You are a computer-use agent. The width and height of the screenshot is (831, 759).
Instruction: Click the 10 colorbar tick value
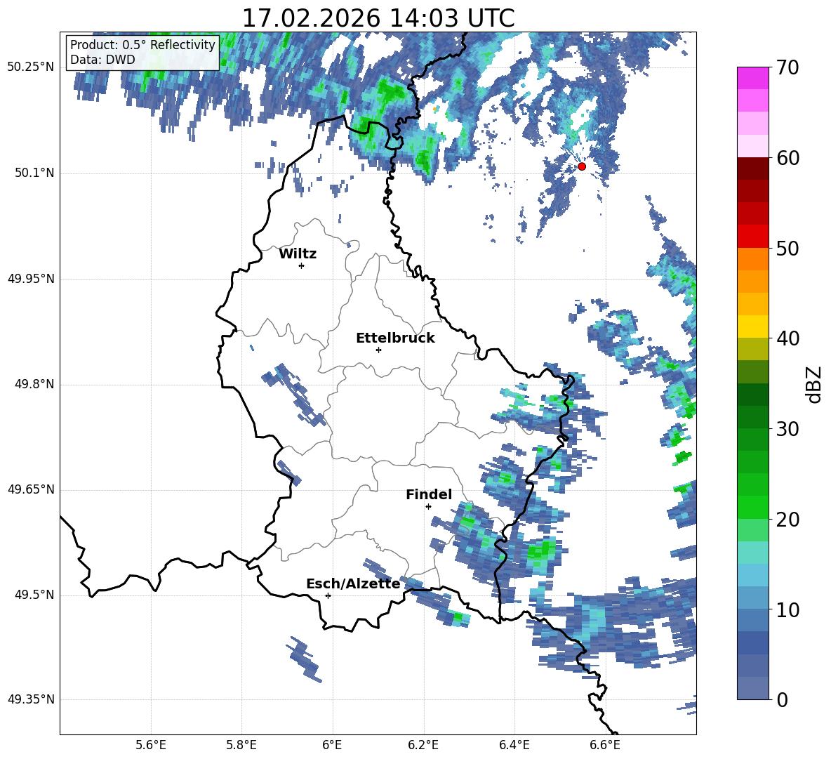[x=787, y=609]
